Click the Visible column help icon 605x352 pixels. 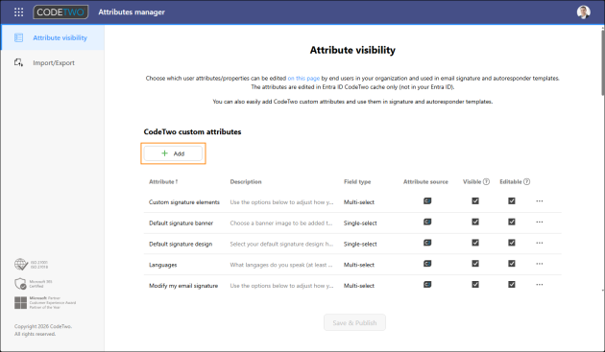(486, 181)
